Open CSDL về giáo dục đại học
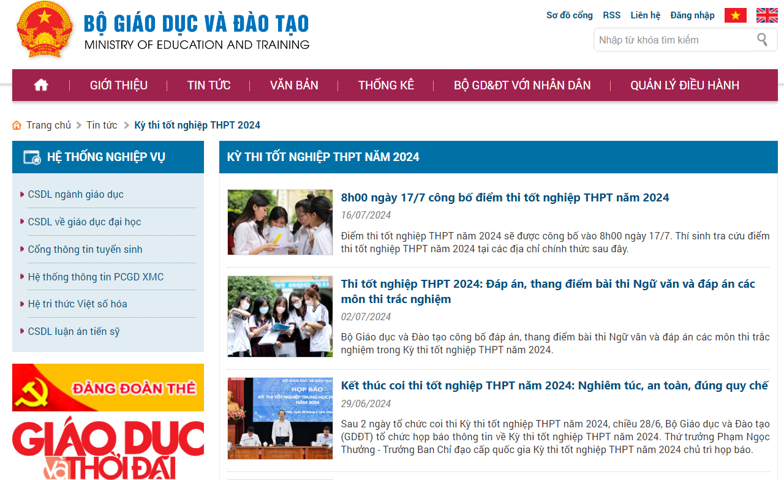The width and height of the screenshot is (784, 480). [85, 222]
